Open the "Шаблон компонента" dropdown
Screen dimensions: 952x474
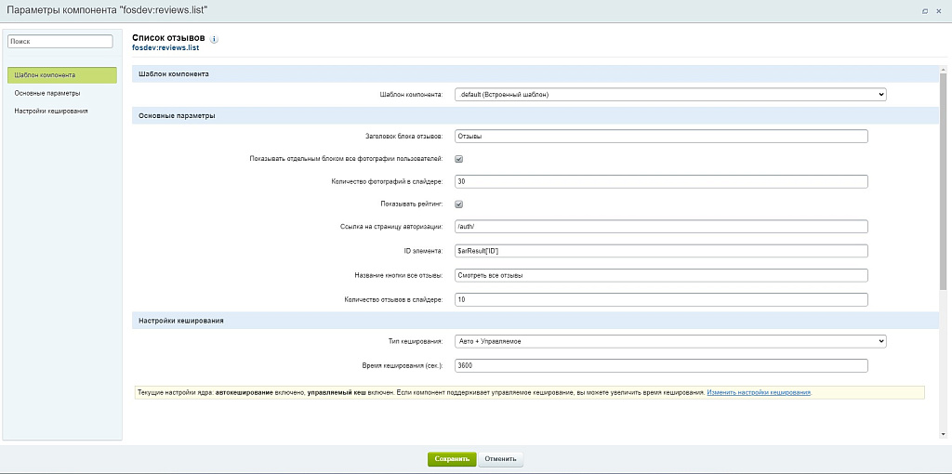click(670, 94)
